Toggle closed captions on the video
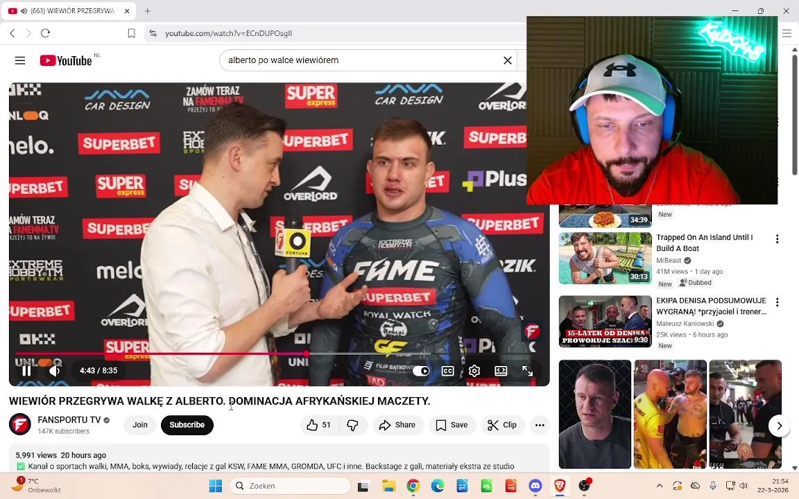 click(447, 371)
